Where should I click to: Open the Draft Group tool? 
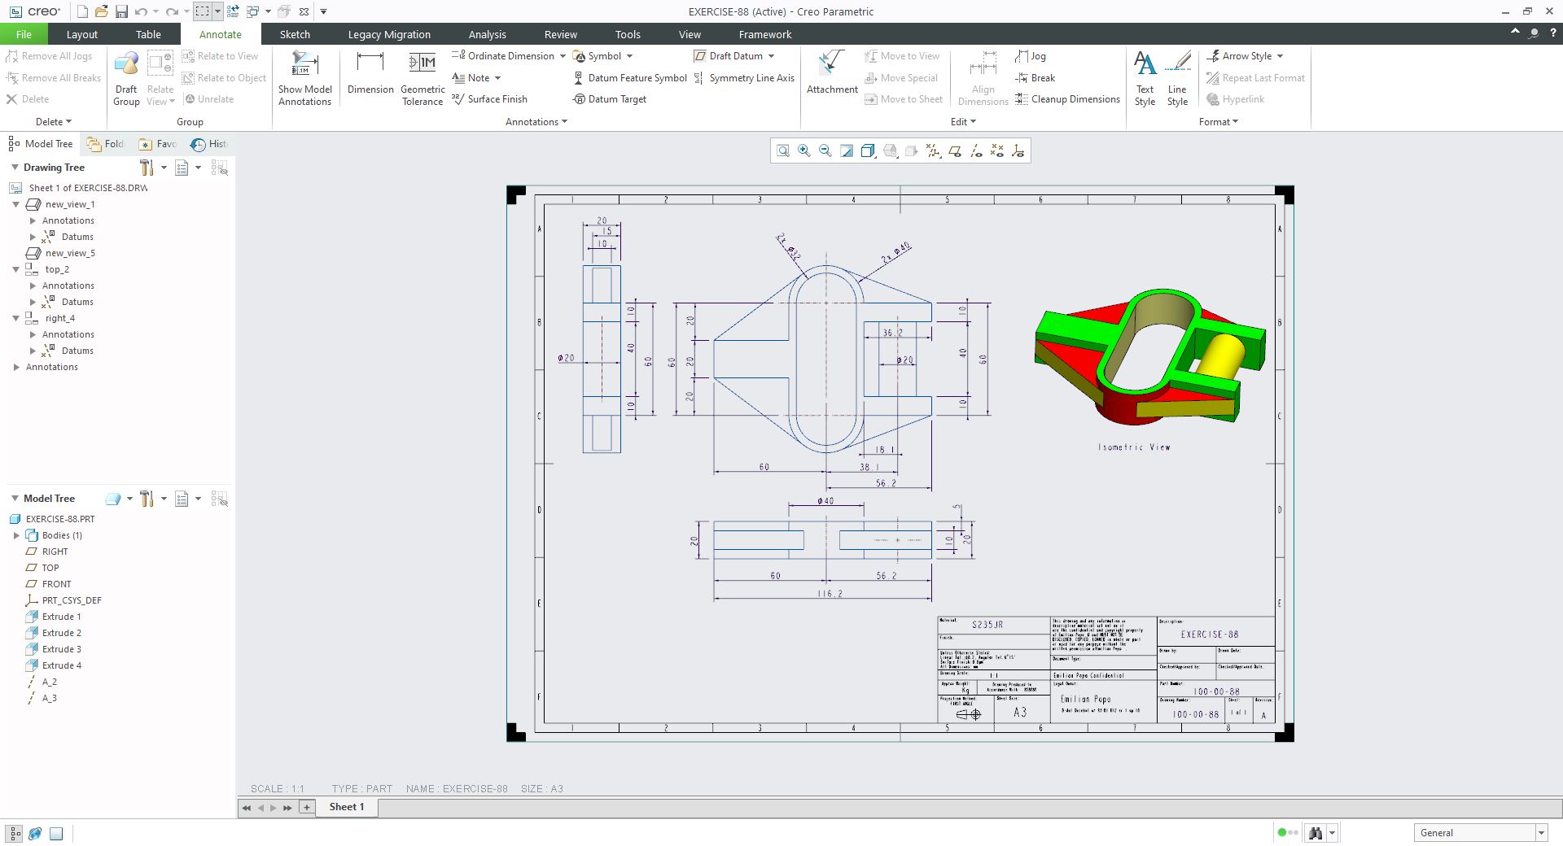[126, 78]
